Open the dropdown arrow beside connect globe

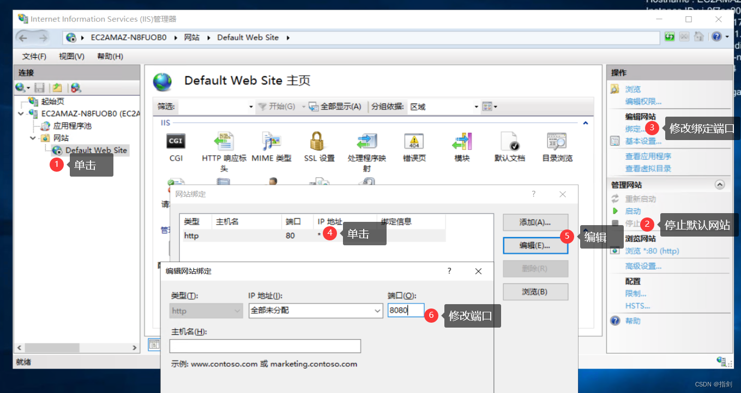(28, 88)
